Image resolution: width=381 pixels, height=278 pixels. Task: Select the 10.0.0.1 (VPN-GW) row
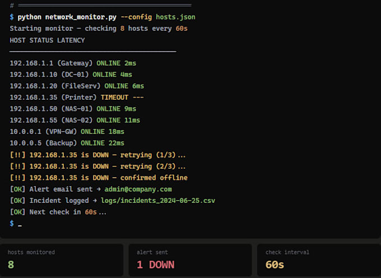coord(67,132)
